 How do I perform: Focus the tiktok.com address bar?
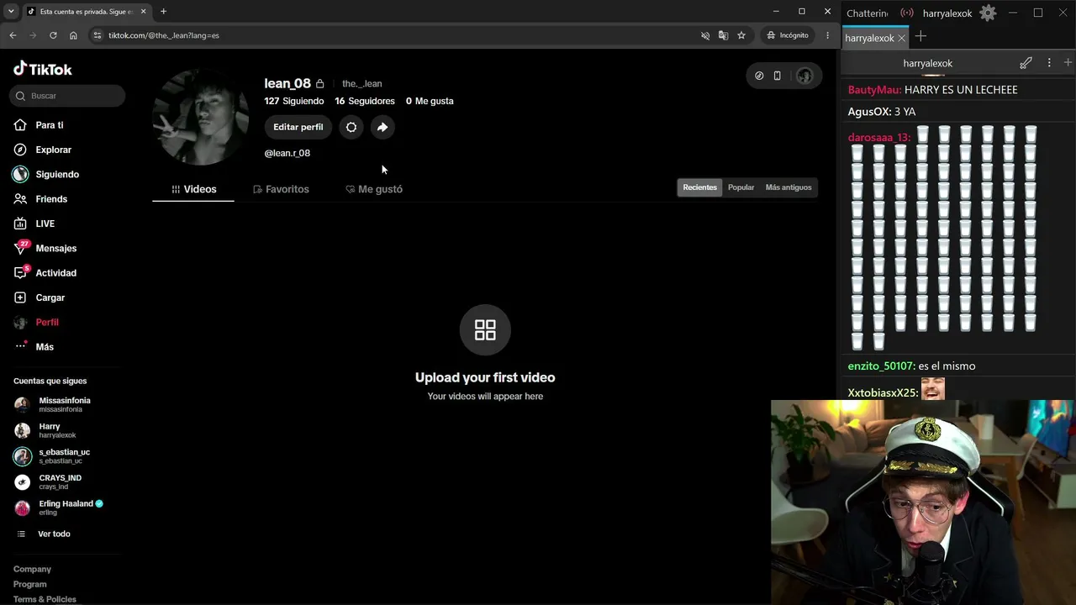(395, 35)
